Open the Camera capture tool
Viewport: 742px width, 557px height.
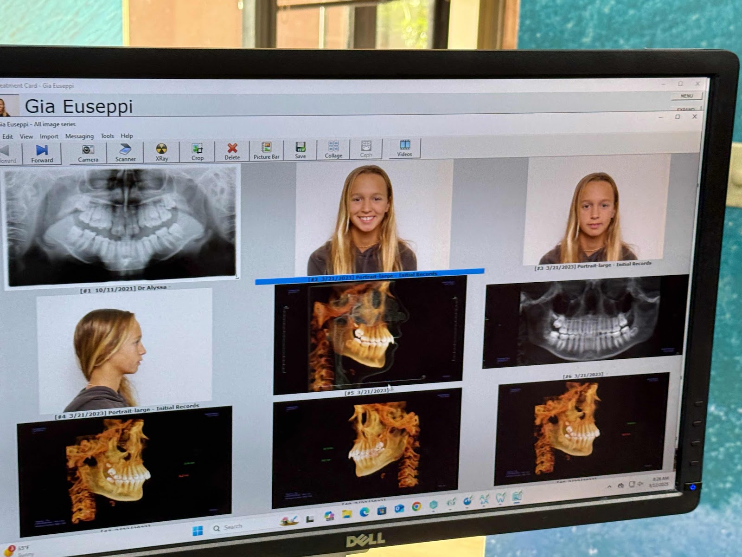click(88, 153)
